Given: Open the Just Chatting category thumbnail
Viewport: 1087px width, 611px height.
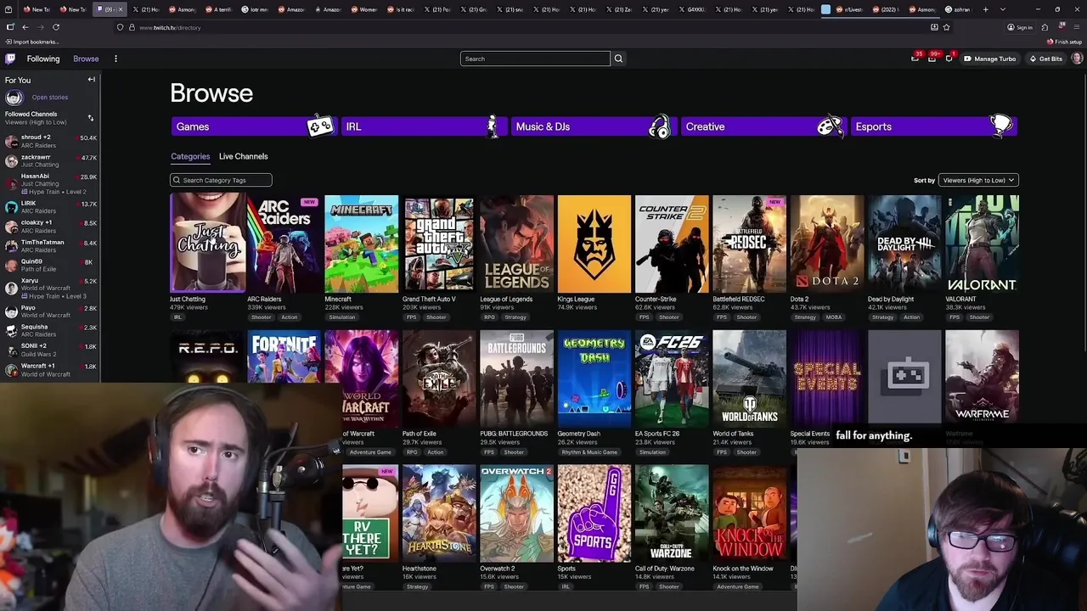Looking at the screenshot, I should pos(207,243).
